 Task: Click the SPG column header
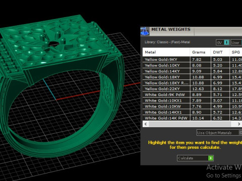click(x=235, y=52)
